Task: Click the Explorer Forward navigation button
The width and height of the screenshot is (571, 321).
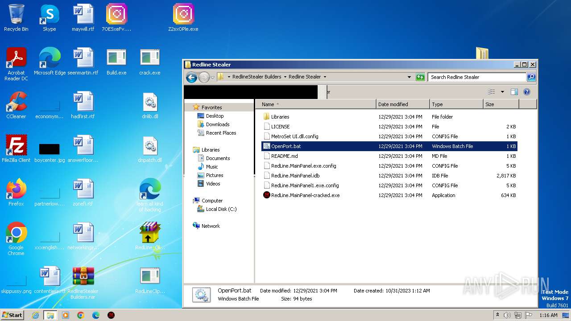Action: click(x=204, y=77)
